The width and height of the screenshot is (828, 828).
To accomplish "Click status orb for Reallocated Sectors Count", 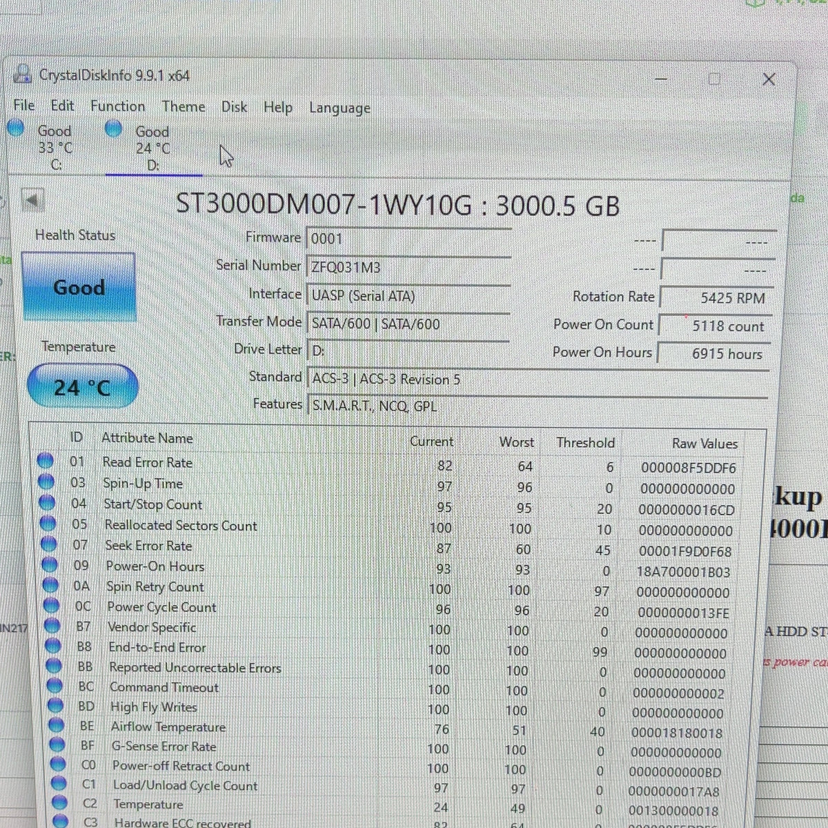I will point(48,523).
